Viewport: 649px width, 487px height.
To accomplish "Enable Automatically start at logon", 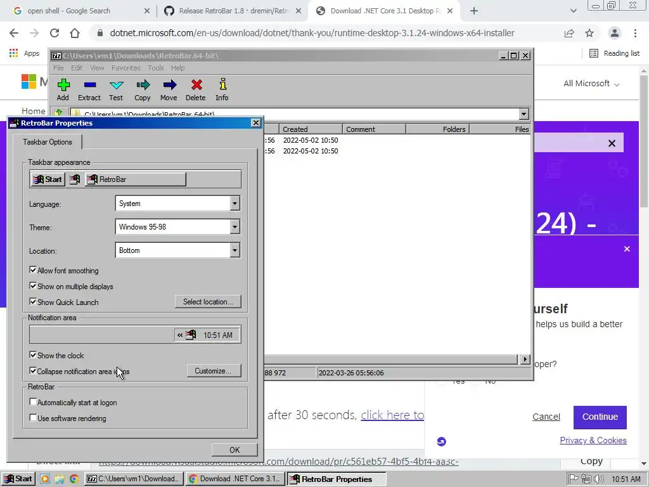I will point(33,402).
